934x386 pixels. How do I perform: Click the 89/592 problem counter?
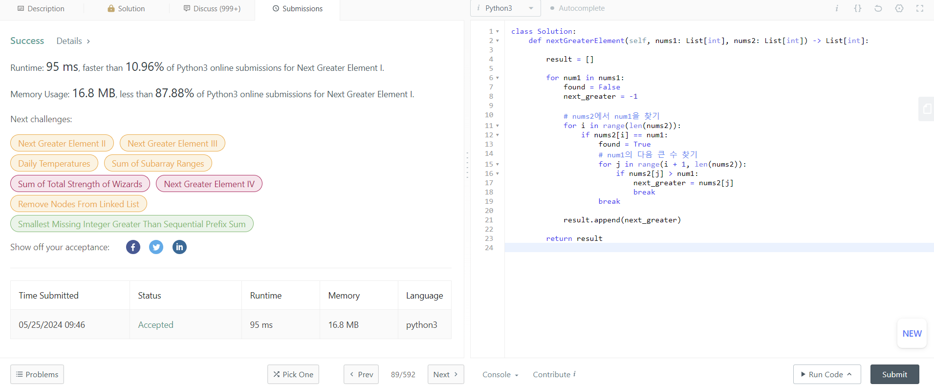click(403, 374)
